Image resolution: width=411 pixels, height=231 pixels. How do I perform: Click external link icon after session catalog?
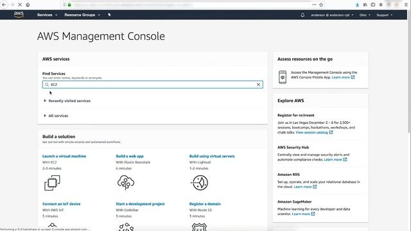pyautogui.click(x=331, y=132)
